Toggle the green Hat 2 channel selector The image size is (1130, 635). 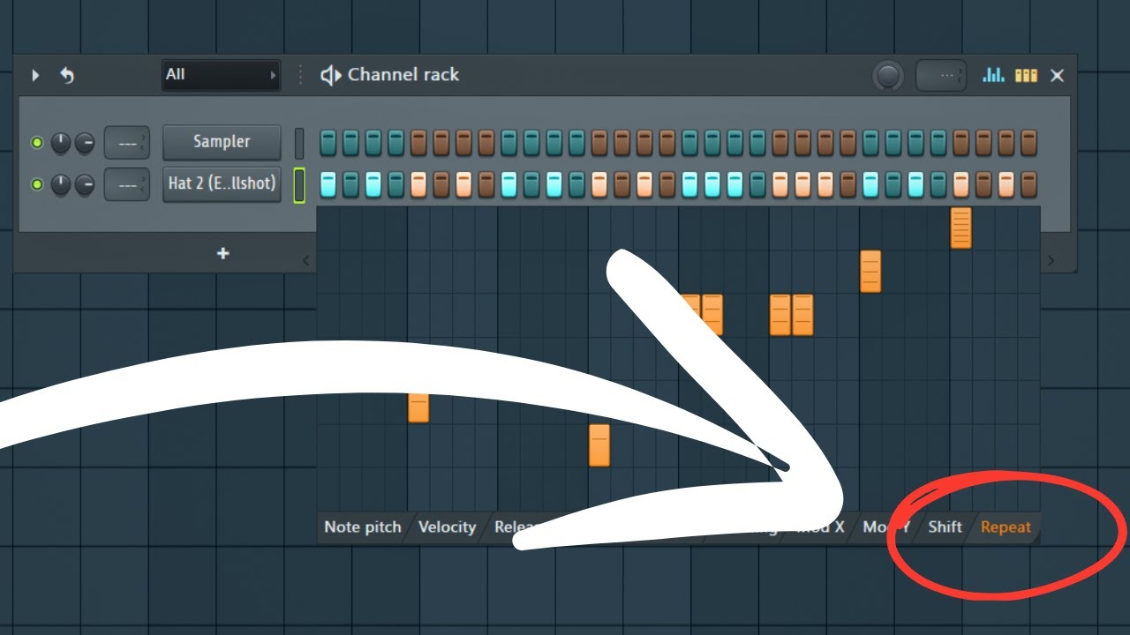click(x=299, y=185)
